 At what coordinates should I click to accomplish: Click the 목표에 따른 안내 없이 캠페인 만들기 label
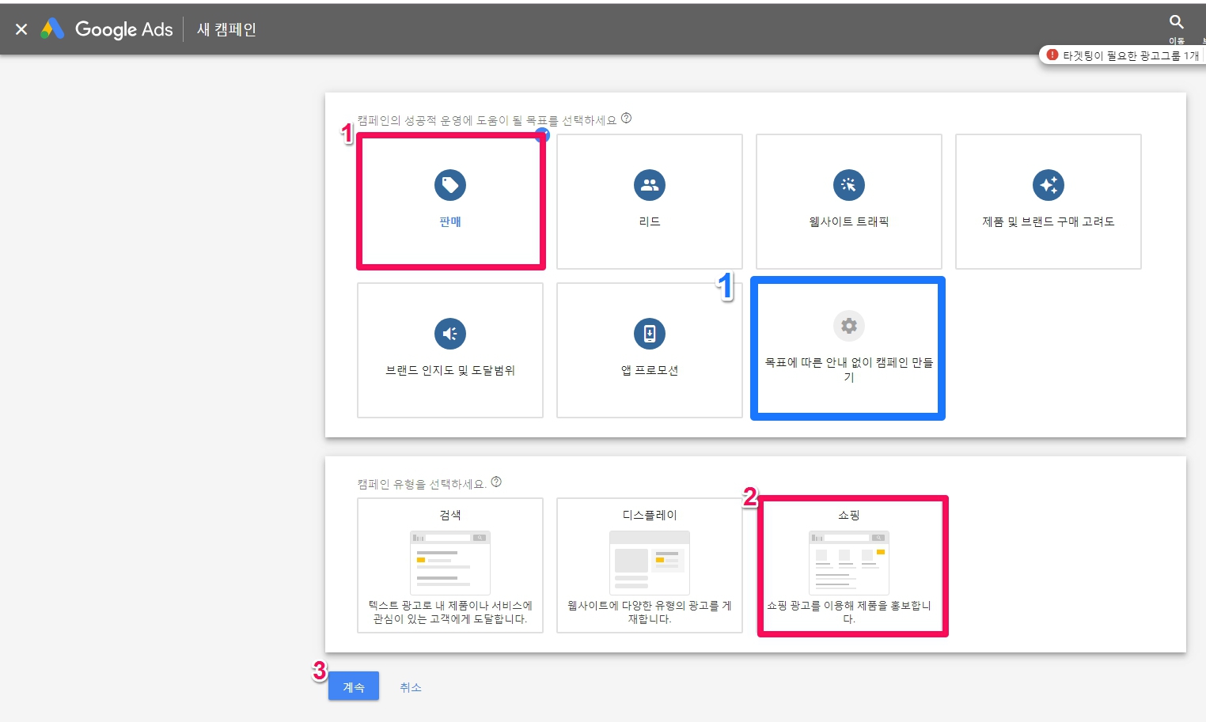(x=849, y=369)
